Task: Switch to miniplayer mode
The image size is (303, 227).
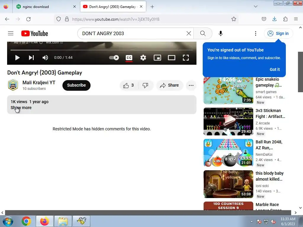Action: [x=157, y=58]
